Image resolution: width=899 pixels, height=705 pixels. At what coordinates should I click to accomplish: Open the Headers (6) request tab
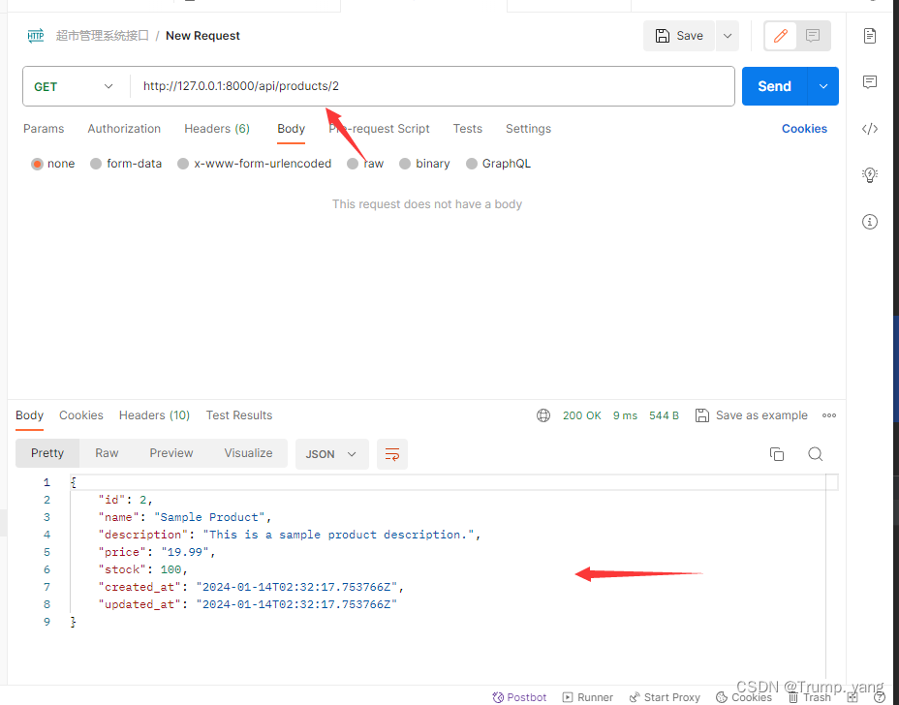217,129
